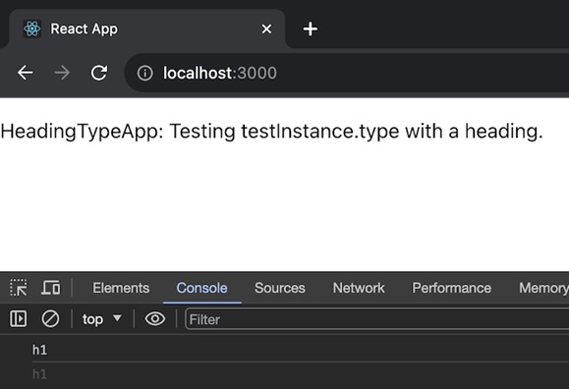
Task: Close the React App tab
Action: point(266,29)
